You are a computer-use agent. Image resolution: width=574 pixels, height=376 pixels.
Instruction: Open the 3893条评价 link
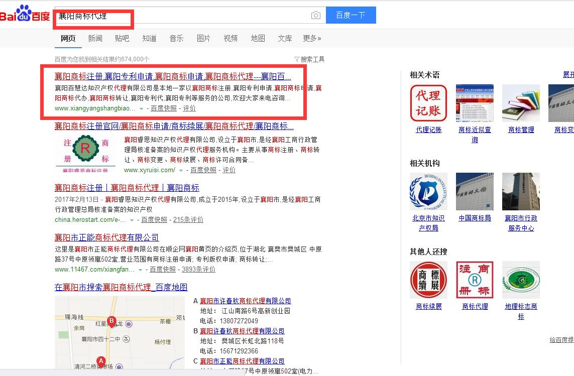coord(198,270)
